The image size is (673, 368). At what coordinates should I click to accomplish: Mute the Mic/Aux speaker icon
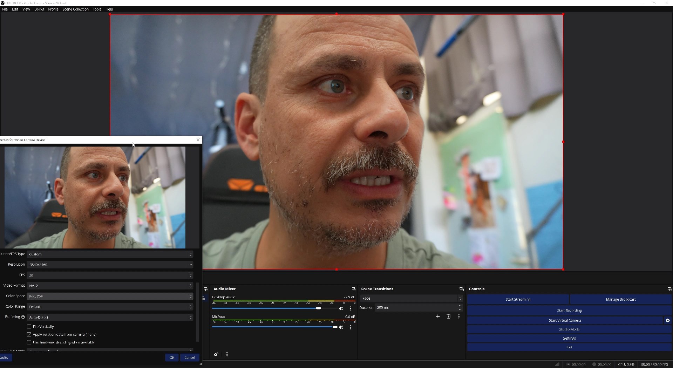(341, 327)
